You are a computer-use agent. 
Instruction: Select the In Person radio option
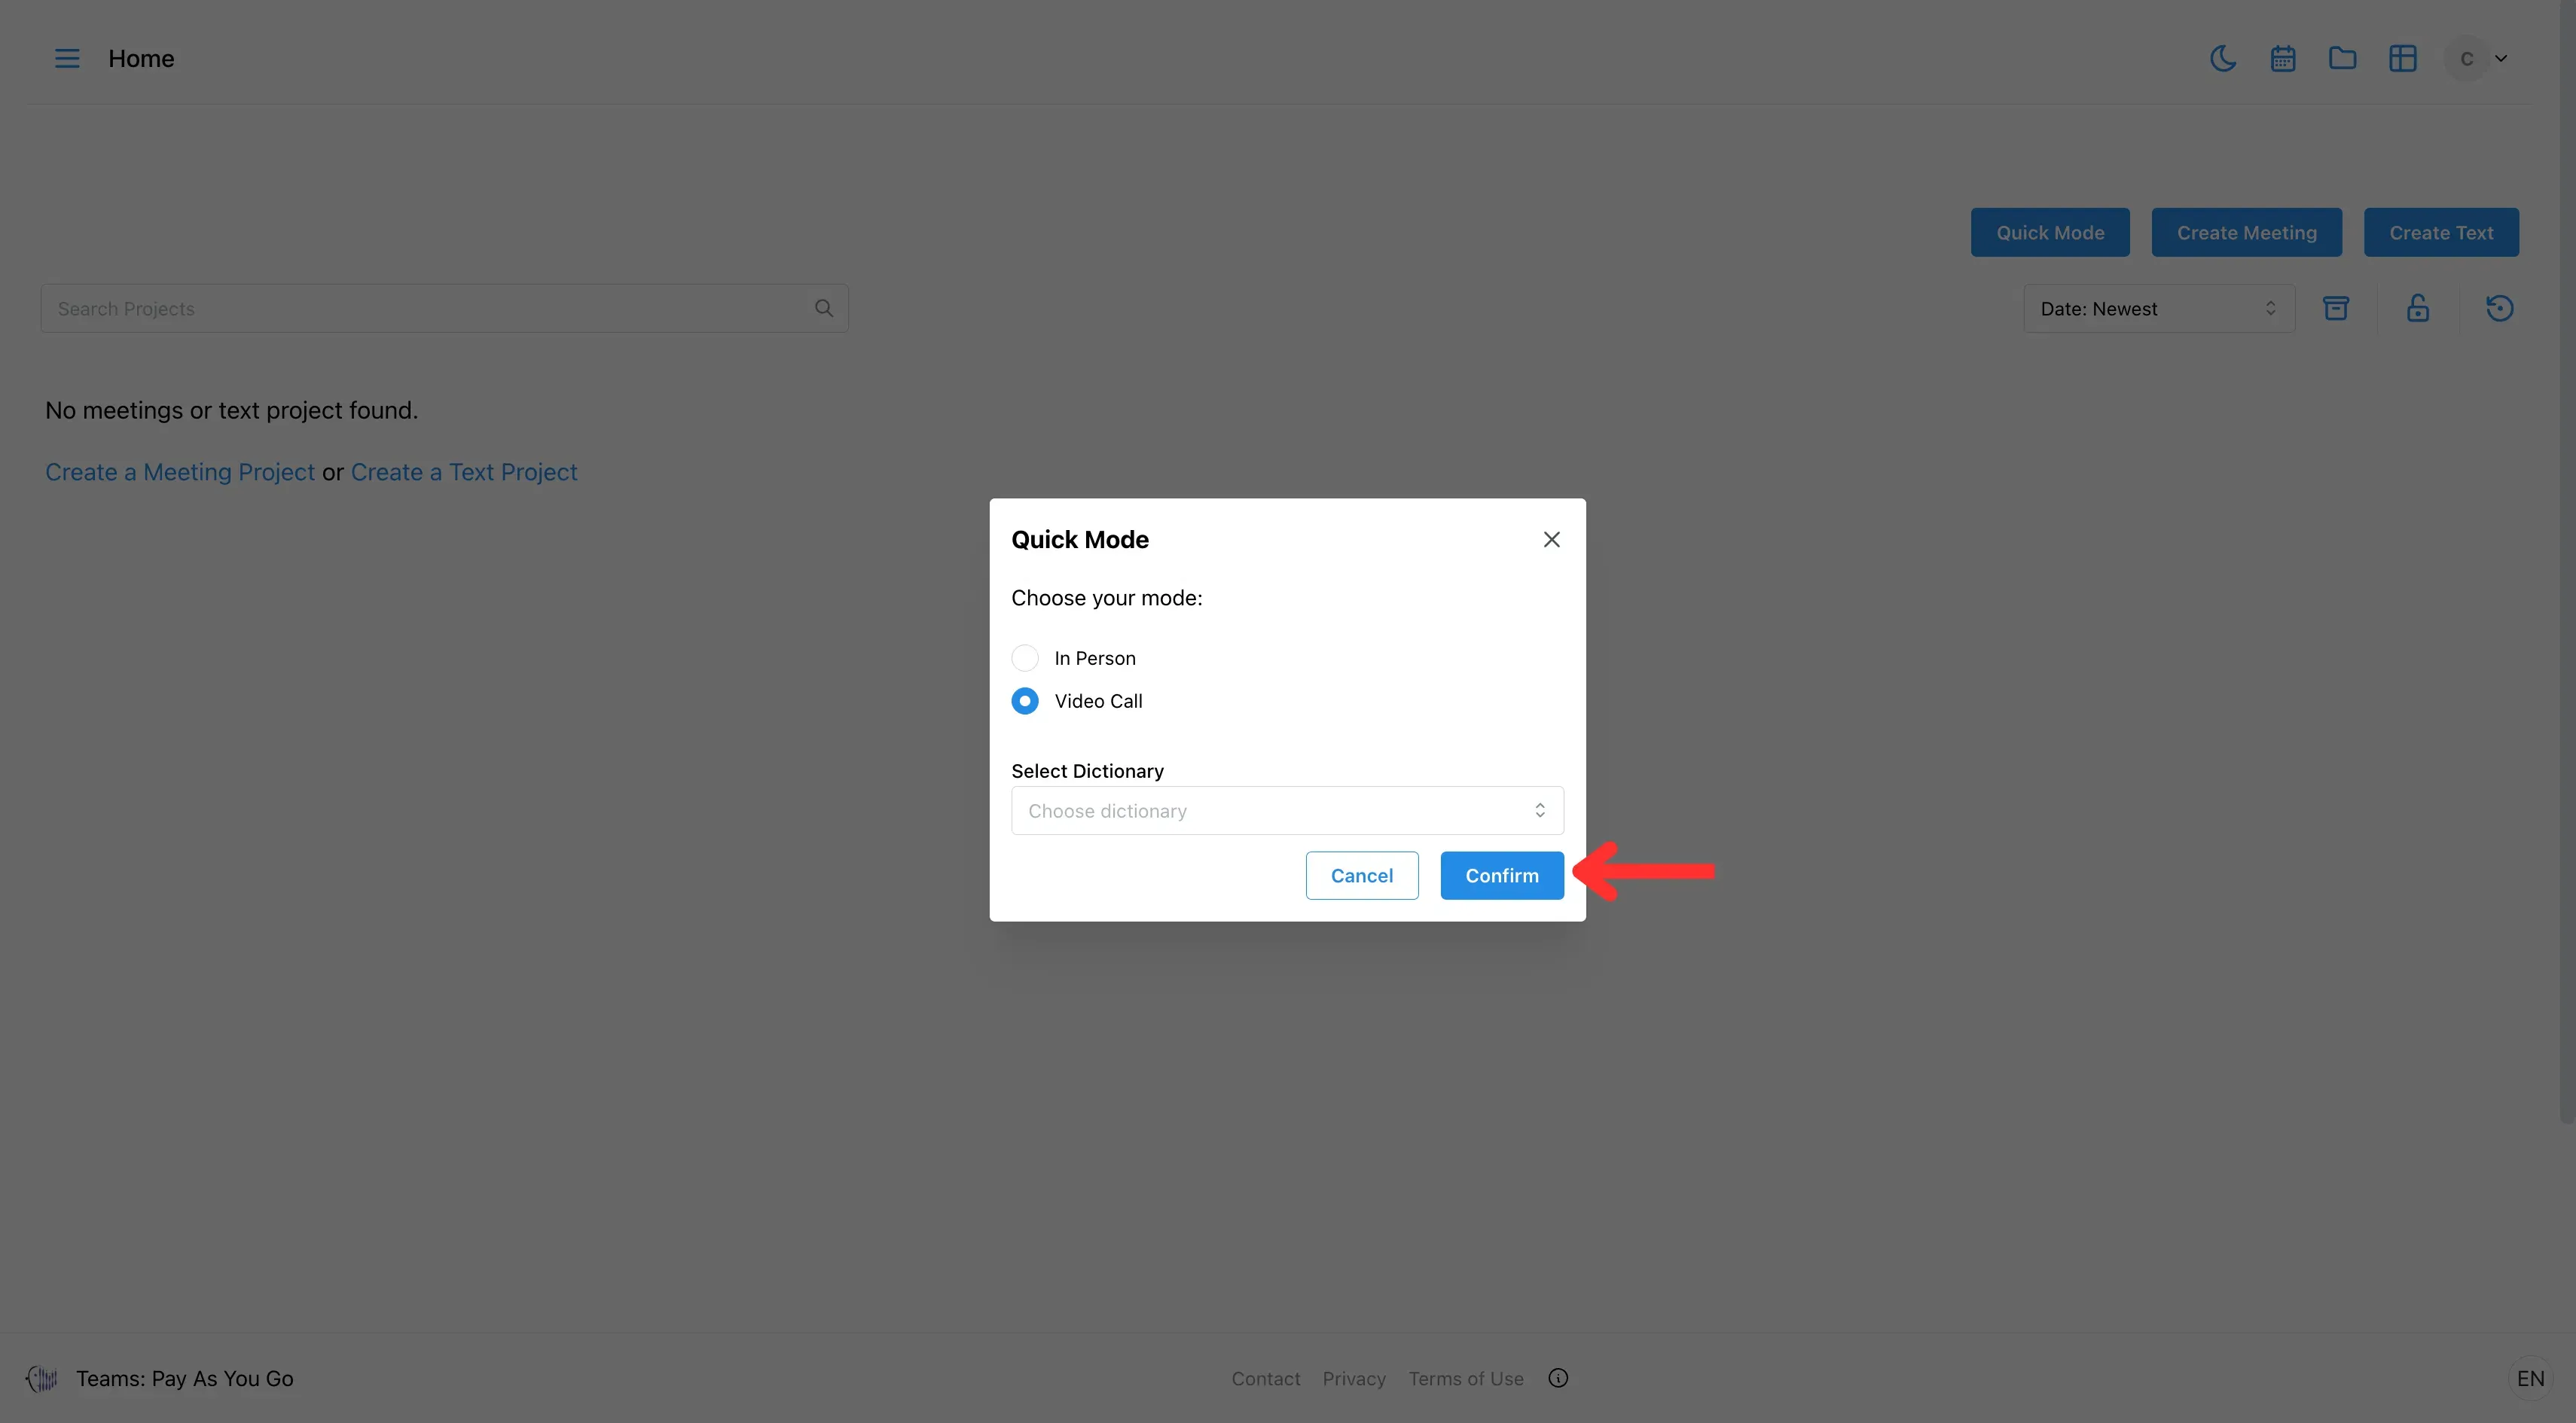coord(1025,657)
